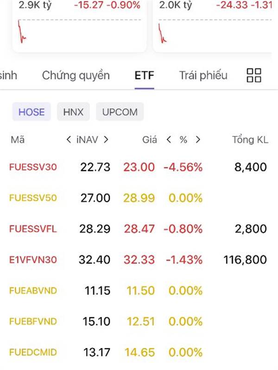Open FUESSV30 ticker details

tap(33, 167)
